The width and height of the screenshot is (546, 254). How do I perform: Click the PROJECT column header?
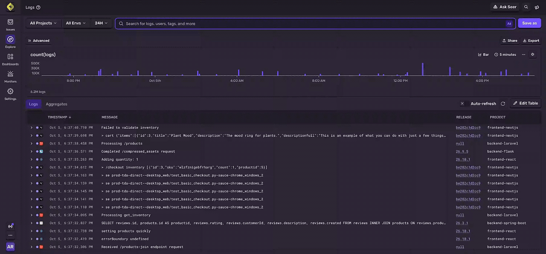click(497, 117)
